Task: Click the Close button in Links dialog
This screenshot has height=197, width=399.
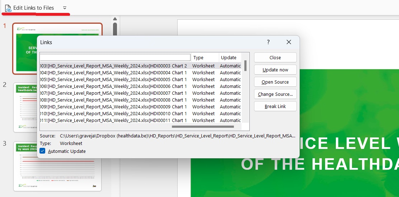Action: (x=275, y=57)
